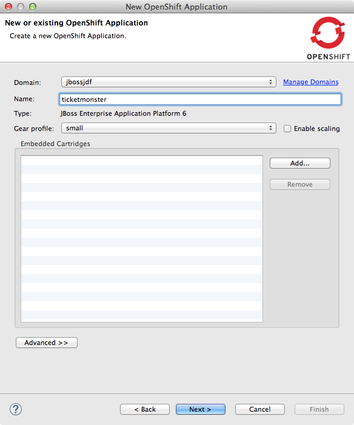
Task: Zoom the window using green button
Action: [x=33, y=7]
